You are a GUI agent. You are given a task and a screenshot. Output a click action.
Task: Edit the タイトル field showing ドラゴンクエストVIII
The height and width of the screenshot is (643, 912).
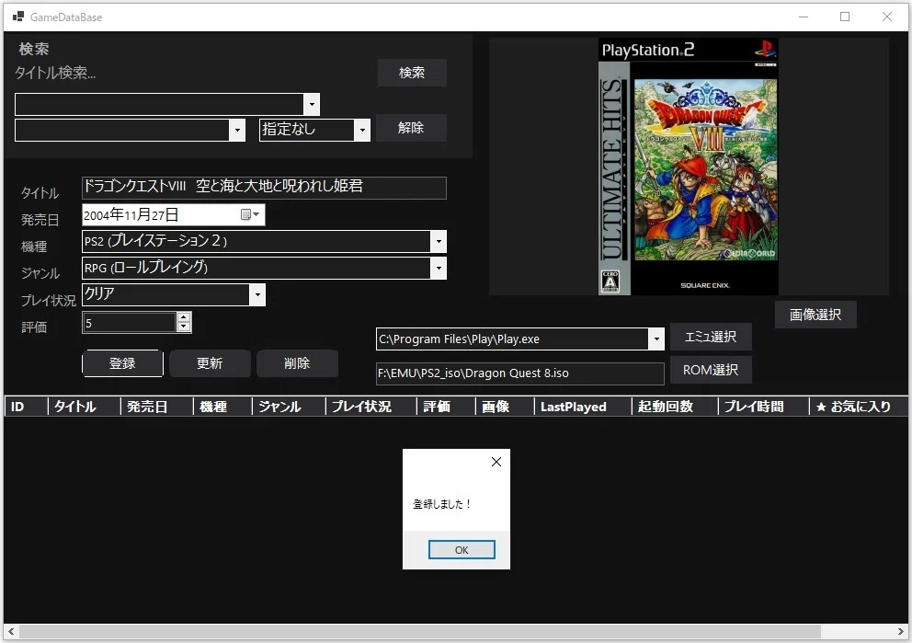tap(264, 188)
